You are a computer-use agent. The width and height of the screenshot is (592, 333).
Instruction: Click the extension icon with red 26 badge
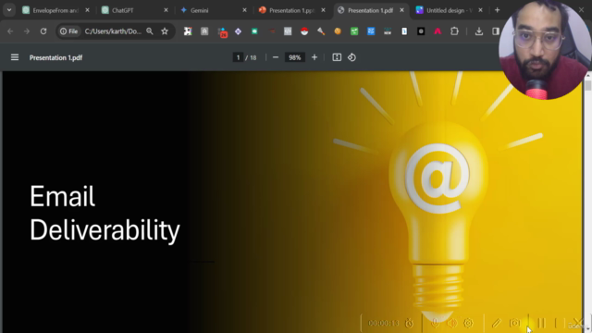[222, 31]
